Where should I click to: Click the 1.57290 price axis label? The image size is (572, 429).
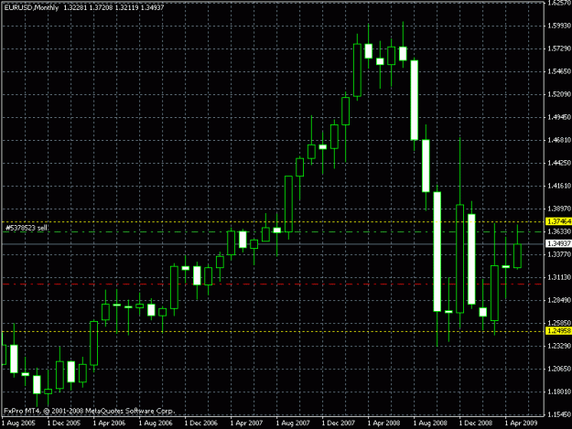[559, 48]
